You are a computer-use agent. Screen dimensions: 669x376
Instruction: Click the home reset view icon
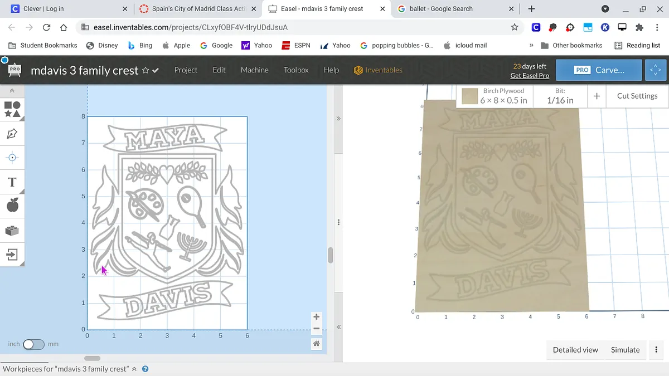tap(316, 344)
